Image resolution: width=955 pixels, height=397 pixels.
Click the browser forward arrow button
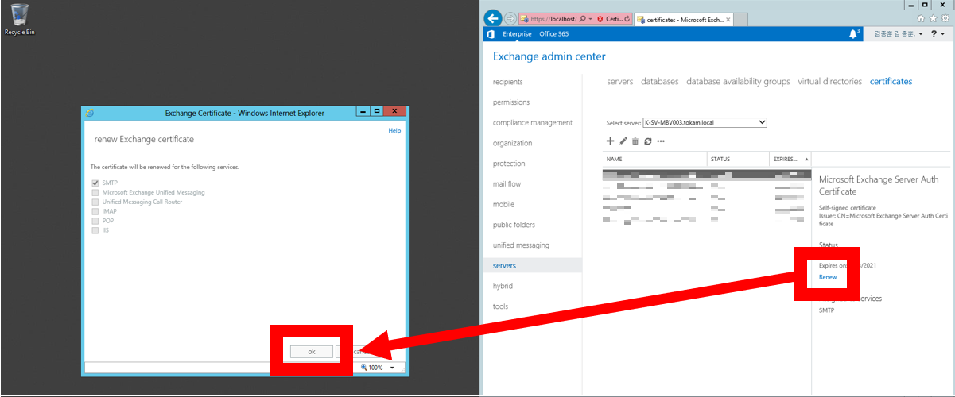(510, 18)
